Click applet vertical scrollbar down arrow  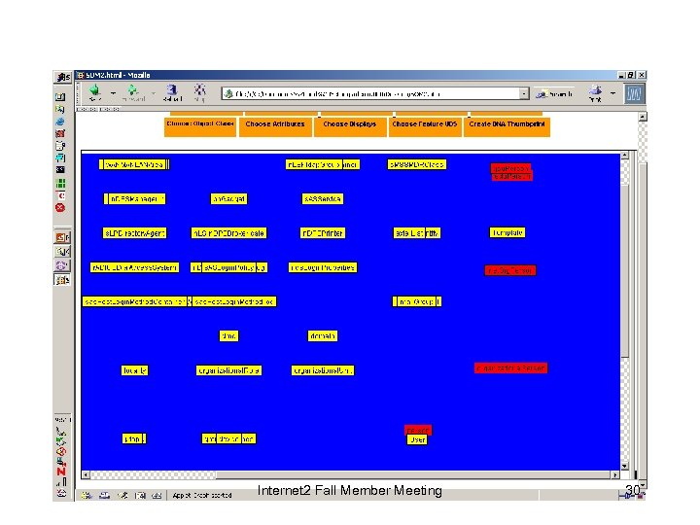(x=624, y=466)
